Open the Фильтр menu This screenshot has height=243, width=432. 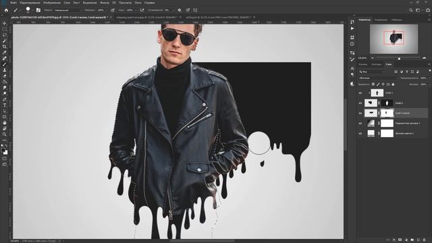105,3
